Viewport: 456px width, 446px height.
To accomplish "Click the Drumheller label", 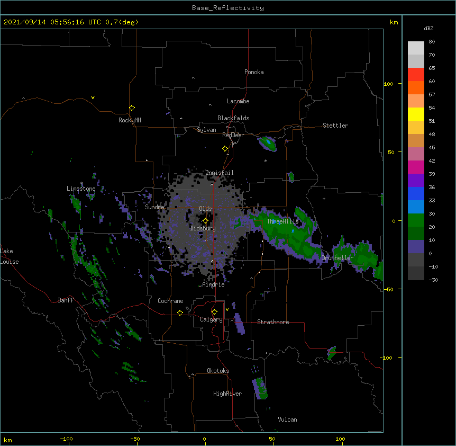I will (x=338, y=258).
